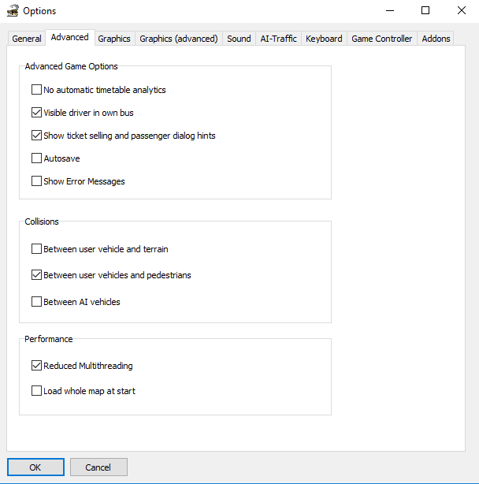The image size is (479, 484).
Task: Uncheck Visible driver in own bus
Action: pos(36,113)
